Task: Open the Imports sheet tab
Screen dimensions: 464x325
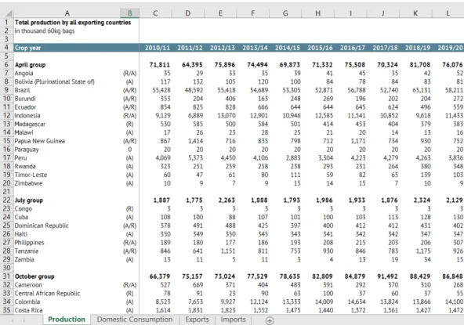Action: (x=233, y=320)
